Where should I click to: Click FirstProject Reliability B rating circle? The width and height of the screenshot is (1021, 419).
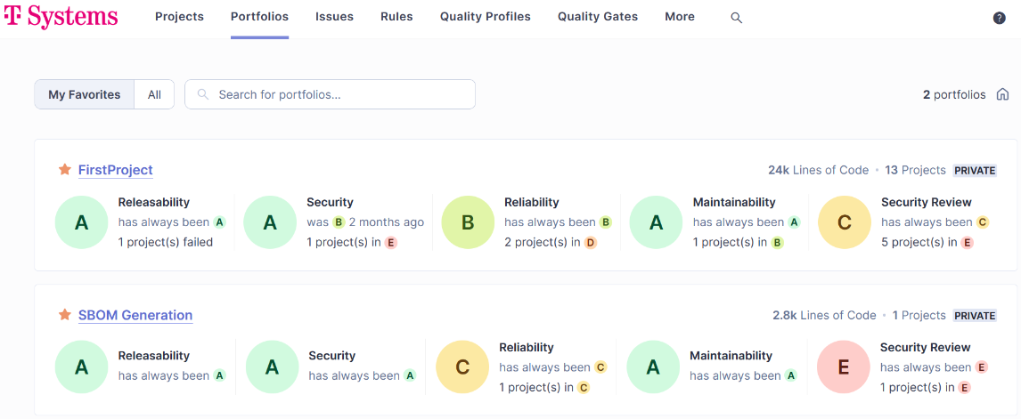click(468, 222)
